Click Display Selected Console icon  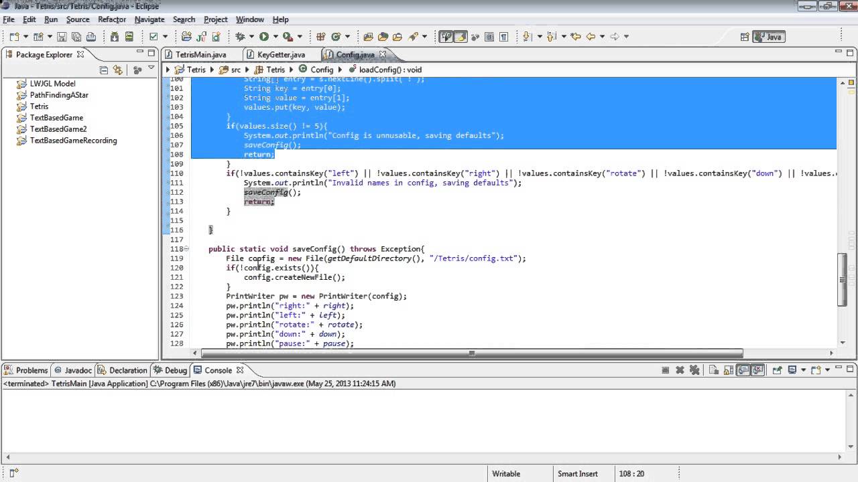792,370
